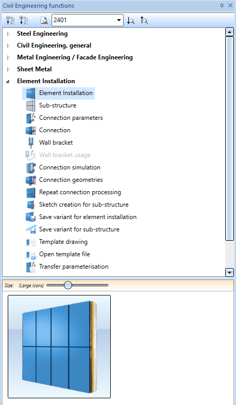Image resolution: width=236 pixels, height=405 pixels.
Task: Select Metal Engineering / Facade Engineering label
Action: pyautogui.click(x=75, y=57)
